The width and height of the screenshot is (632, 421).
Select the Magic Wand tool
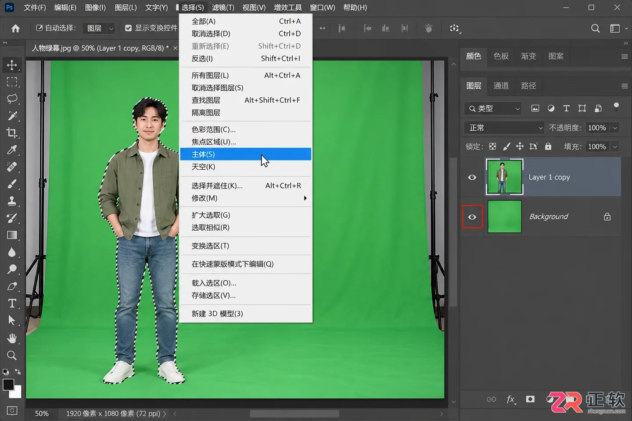pyautogui.click(x=12, y=116)
